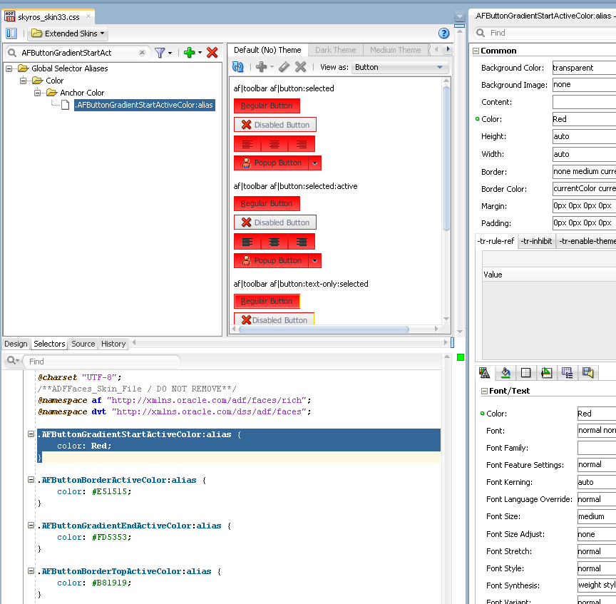This screenshot has width=616, height=604.
Task: Click Regular Button under af|toolbar af|button:text-only:selected
Action: pyautogui.click(x=267, y=302)
